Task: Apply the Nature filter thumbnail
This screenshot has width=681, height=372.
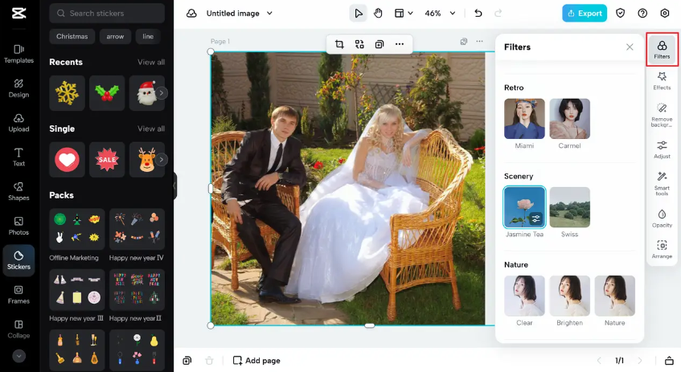Action: (x=614, y=296)
